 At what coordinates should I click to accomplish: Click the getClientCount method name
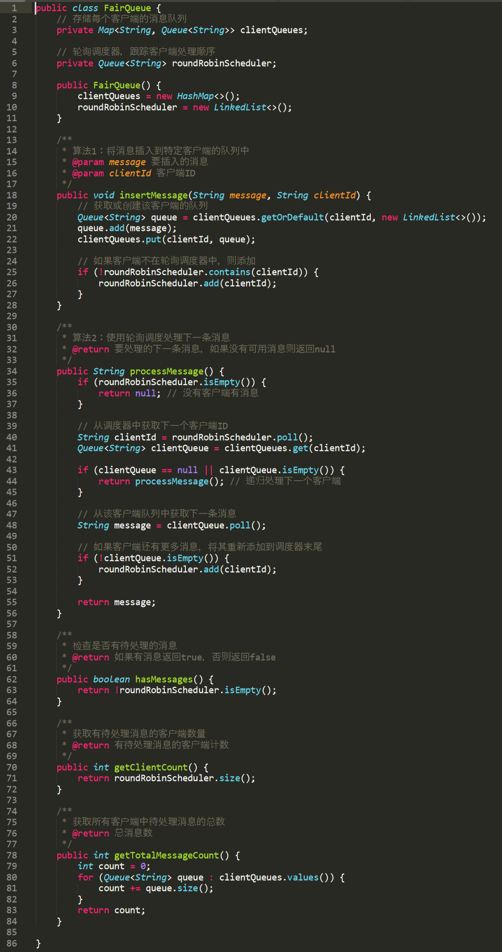click(151, 767)
